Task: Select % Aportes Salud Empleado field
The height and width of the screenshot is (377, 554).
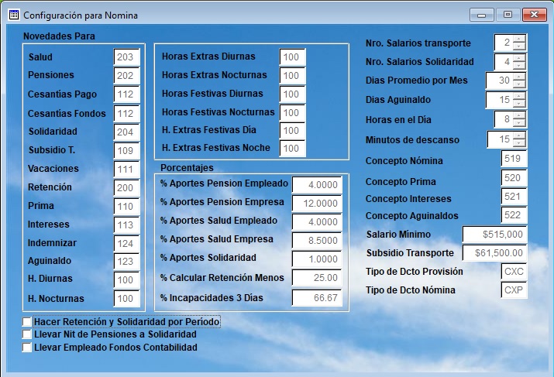Action: click(x=317, y=222)
